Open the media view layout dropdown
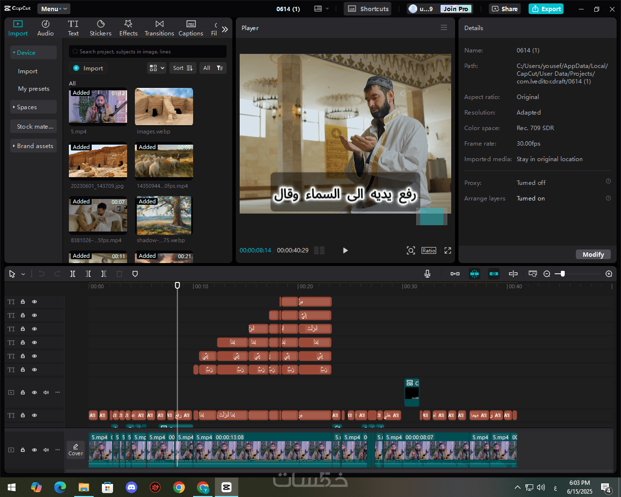The height and width of the screenshot is (497, 621). [157, 68]
